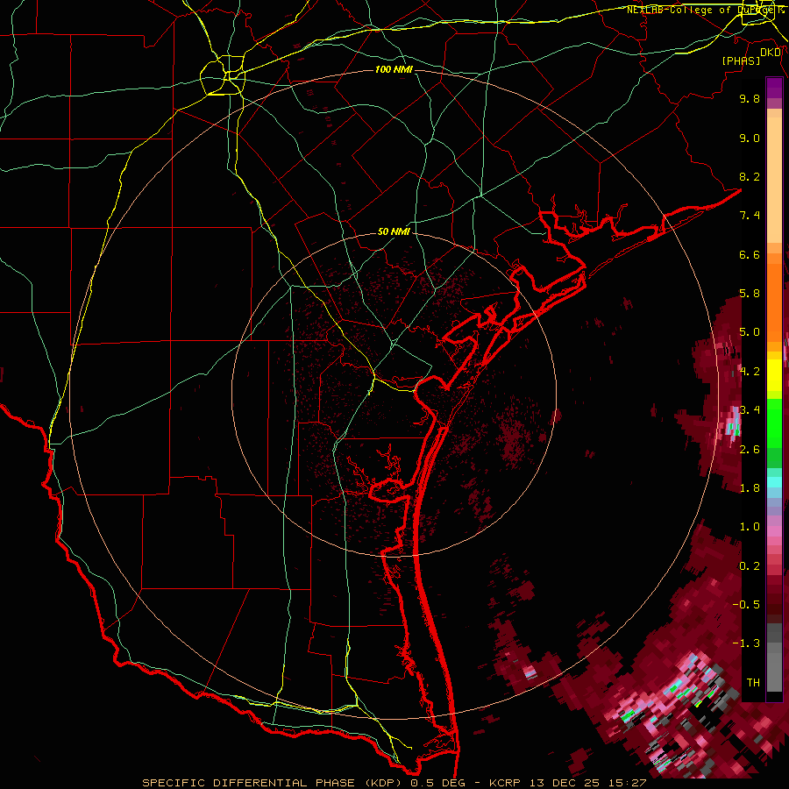
Task: Click the TH label on the scale
Action: click(x=753, y=682)
